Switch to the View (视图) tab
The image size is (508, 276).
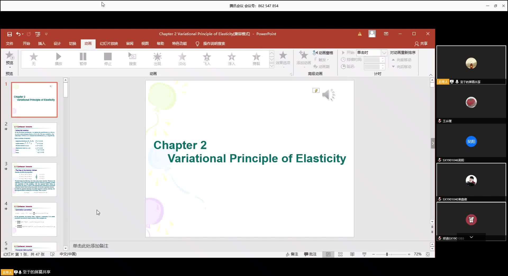(145, 44)
